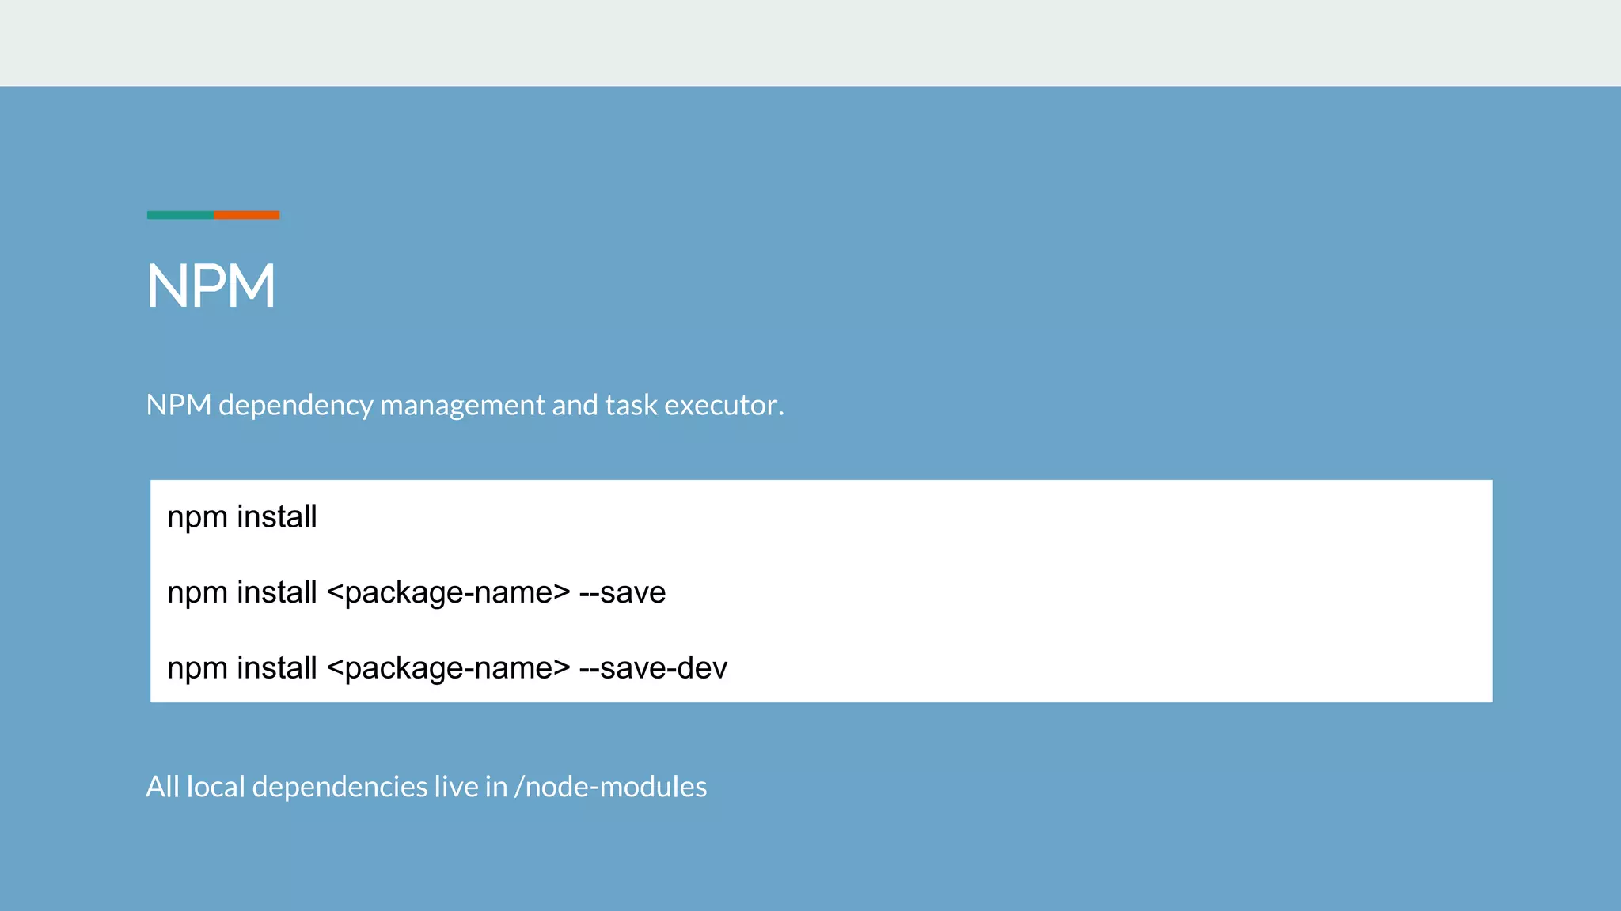Click the 'npm install <package-name> --save' line
Screen dimensions: 1621x911
(416, 592)
